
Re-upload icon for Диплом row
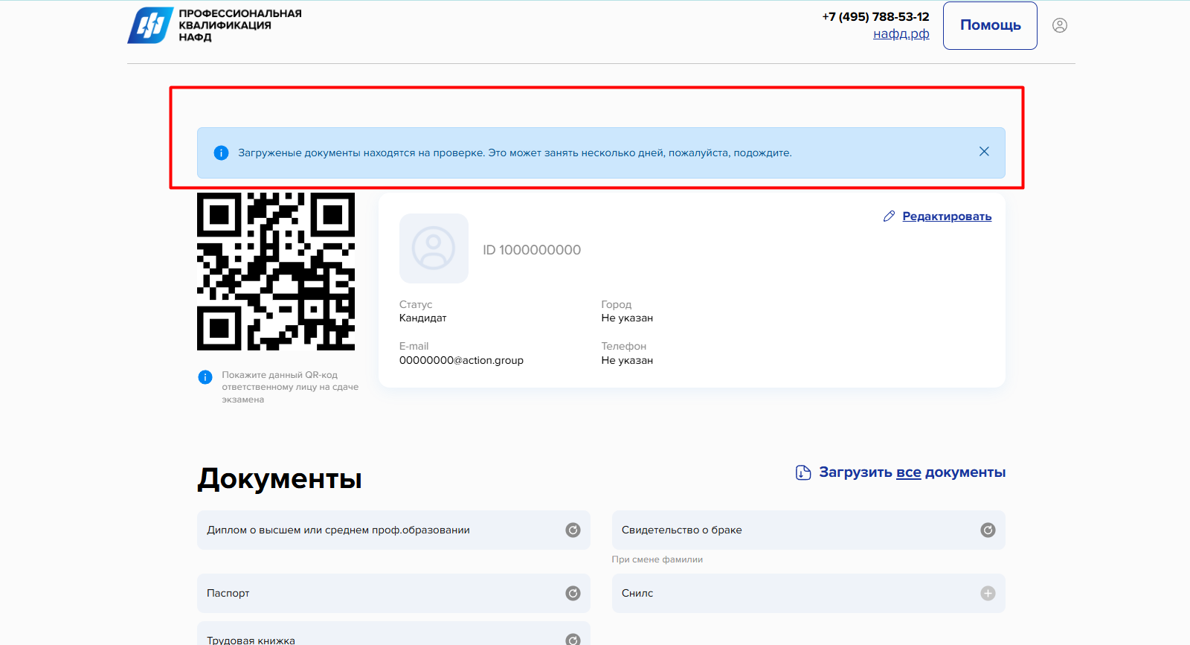click(x=573, y=530)
